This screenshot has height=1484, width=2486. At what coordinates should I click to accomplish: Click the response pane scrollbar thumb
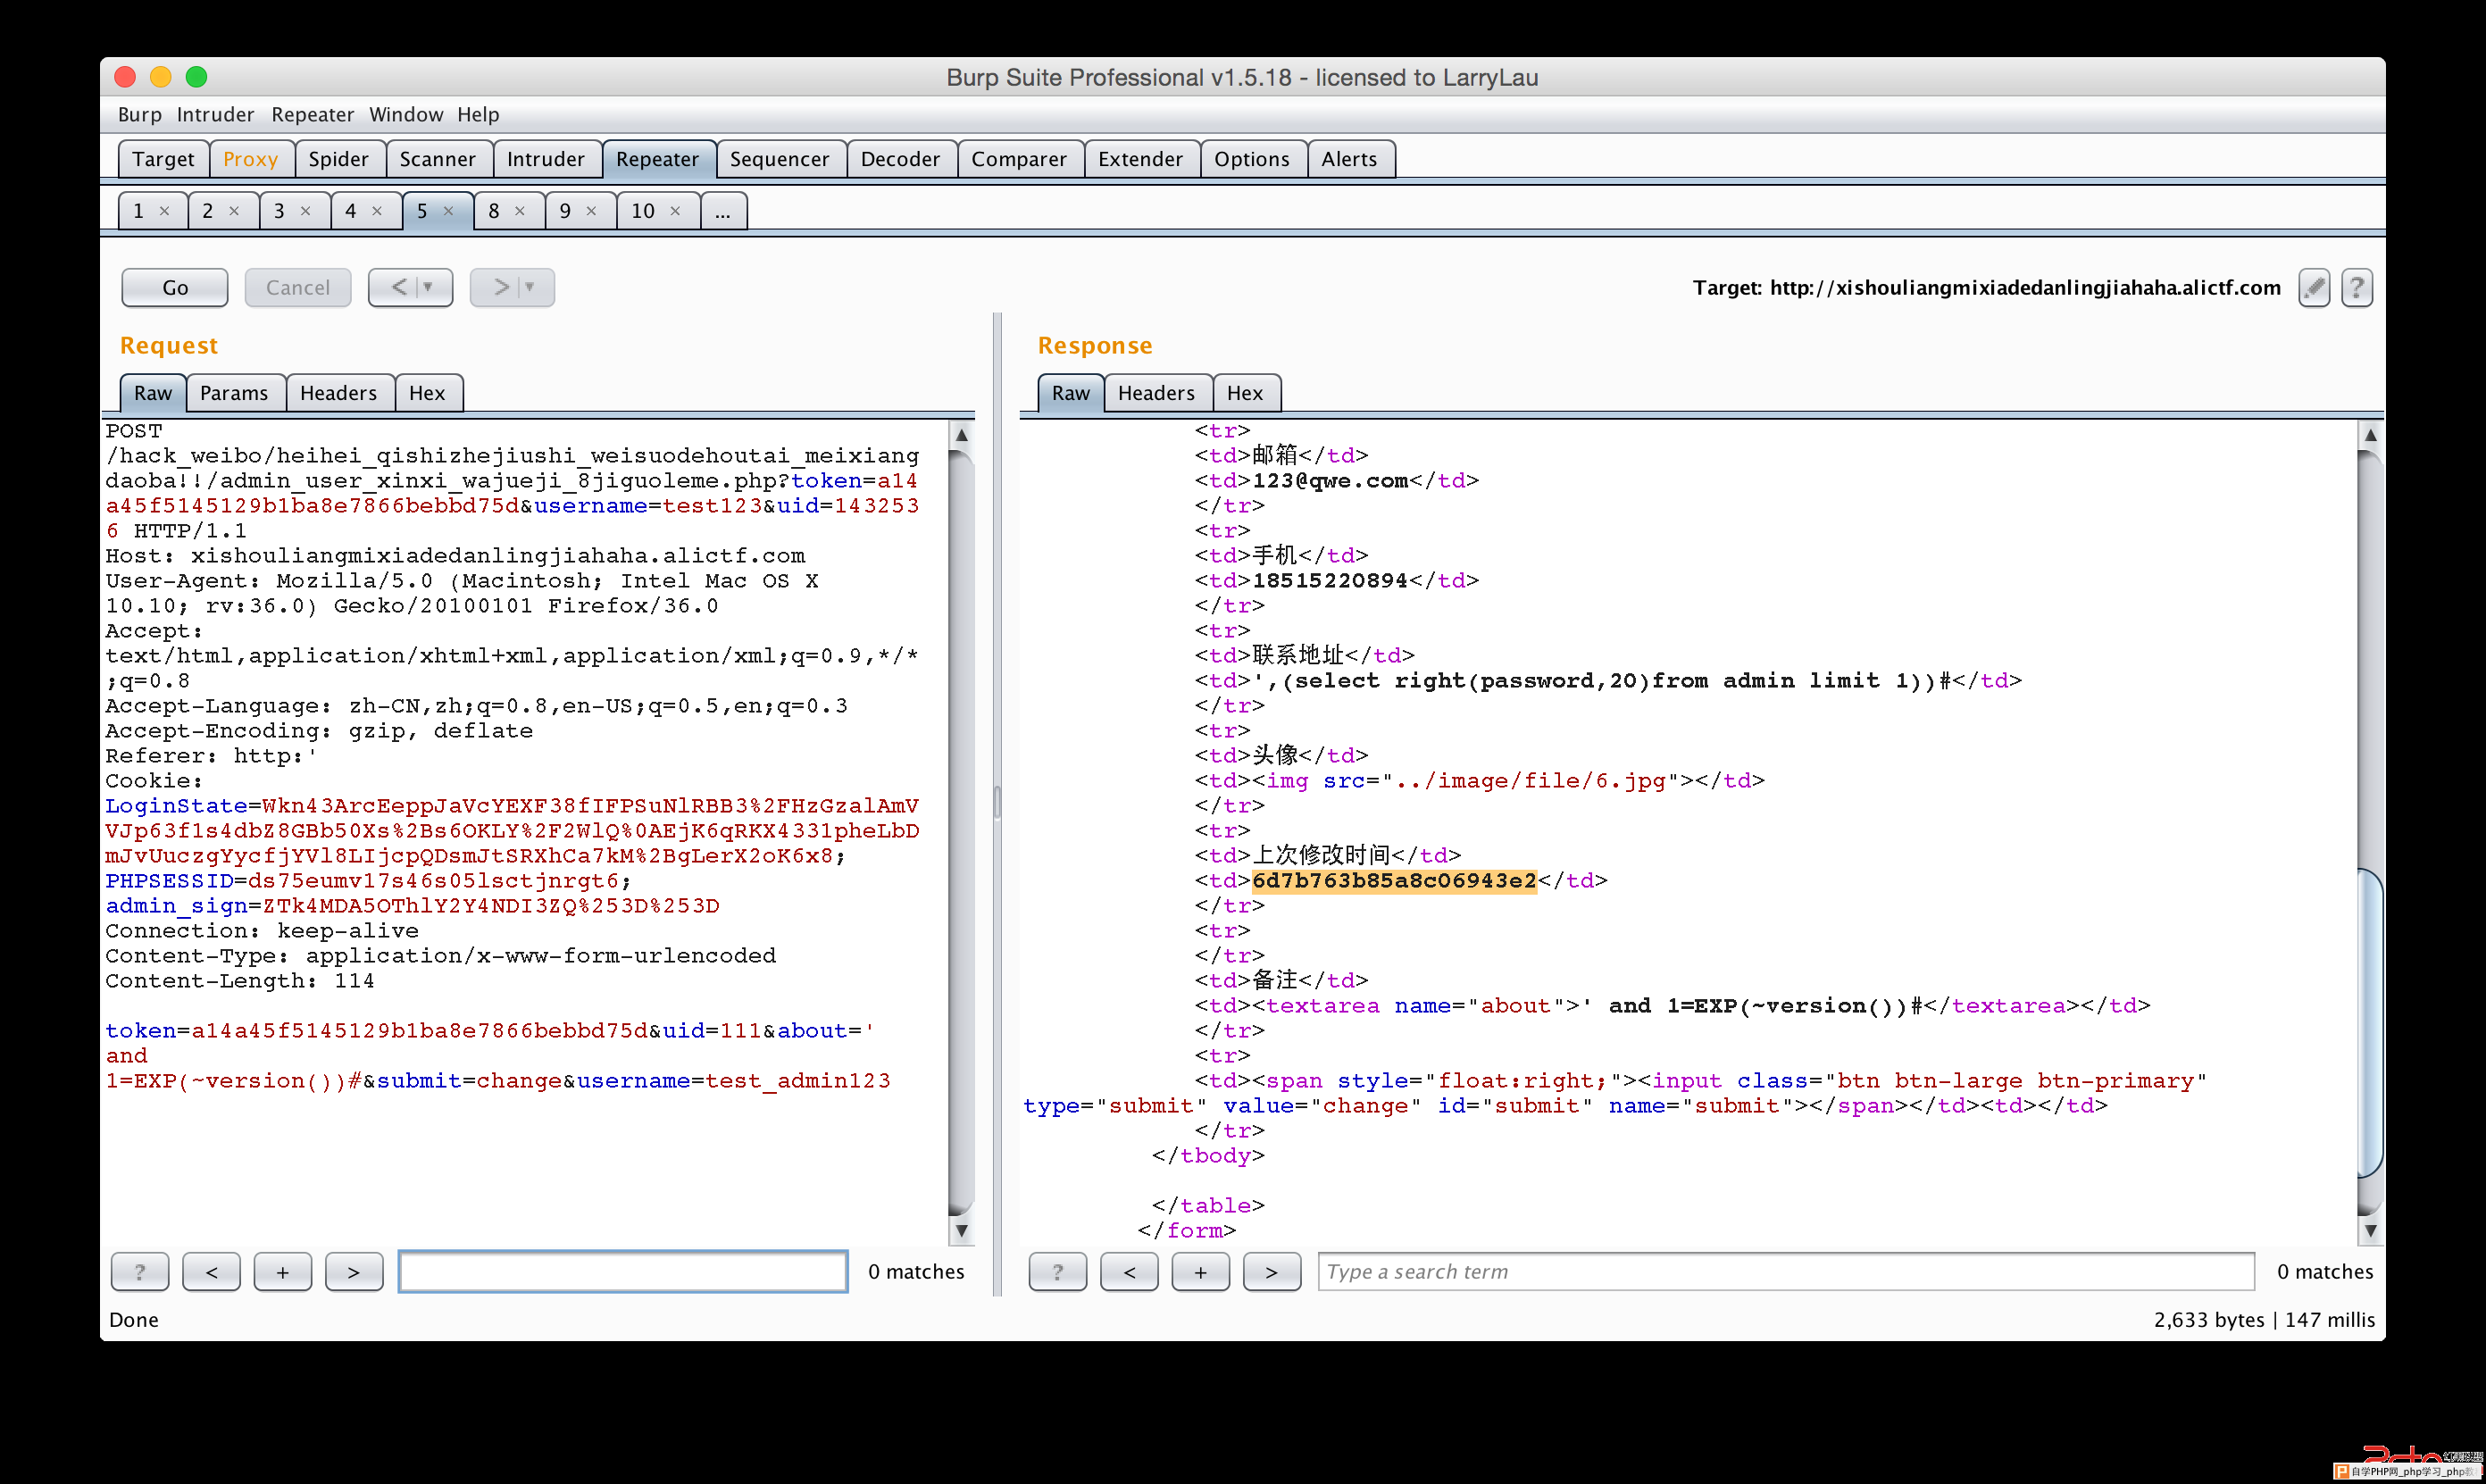coord(2371,1024)
